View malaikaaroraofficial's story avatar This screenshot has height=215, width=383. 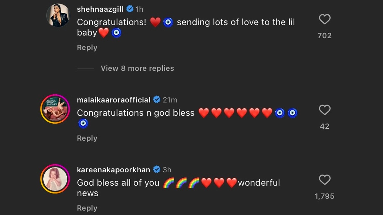55,109
